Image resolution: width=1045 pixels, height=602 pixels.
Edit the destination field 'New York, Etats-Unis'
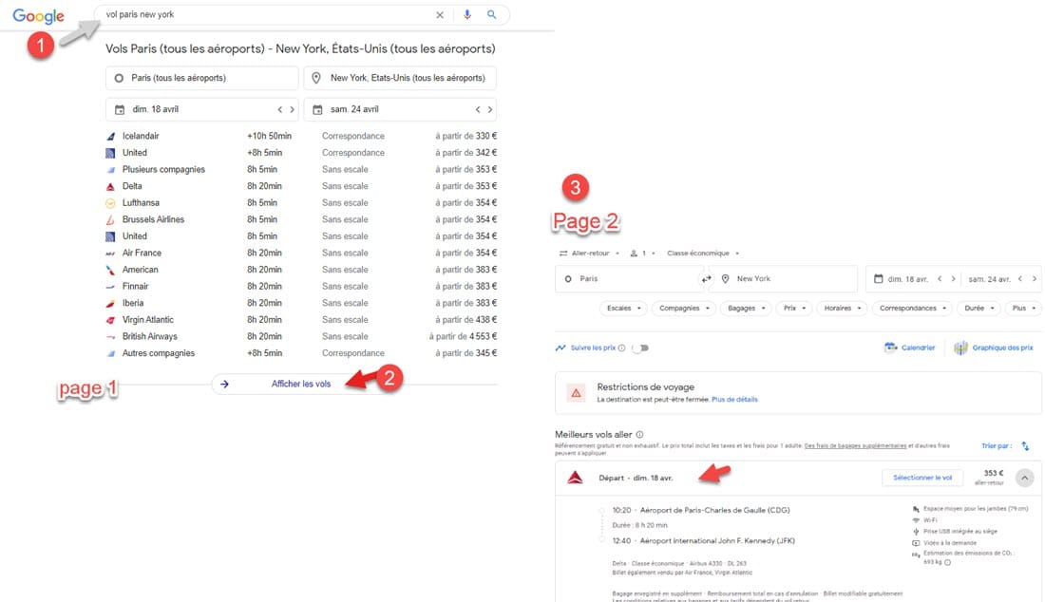[x=400, y=78]
